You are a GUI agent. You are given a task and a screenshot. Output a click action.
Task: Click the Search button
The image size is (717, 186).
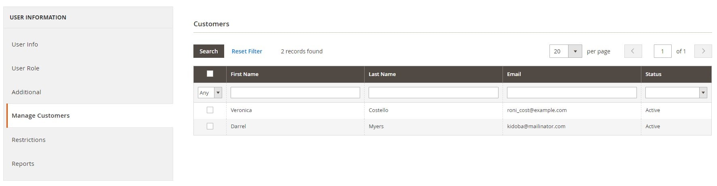pyautogui.click(x=209, y=51)
